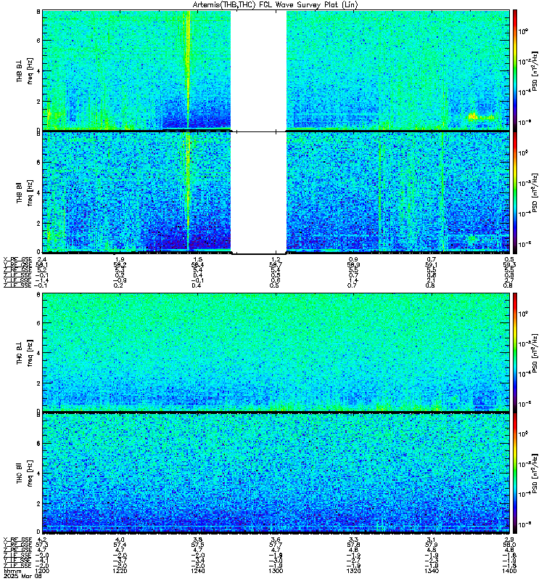The height and width of the screenshot is (581, 544).
Task: Click the 1200 time tick label
Action: [42, 571]
